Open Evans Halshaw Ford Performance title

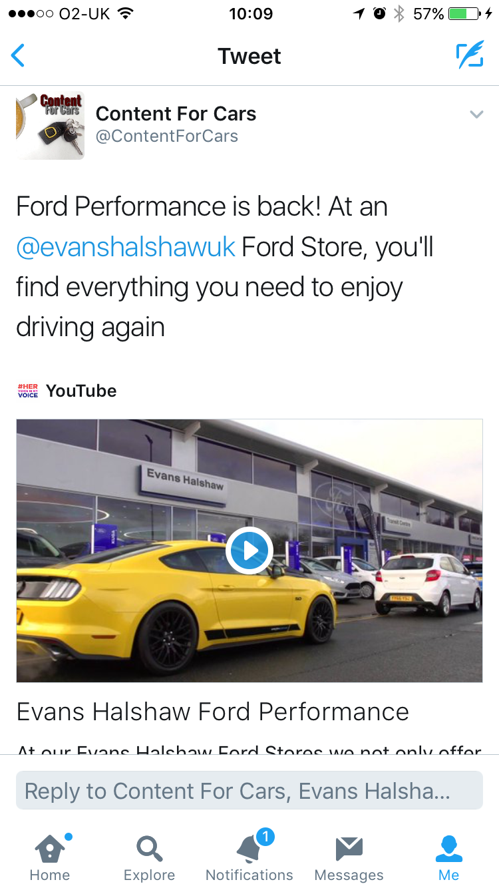(212, 712)
